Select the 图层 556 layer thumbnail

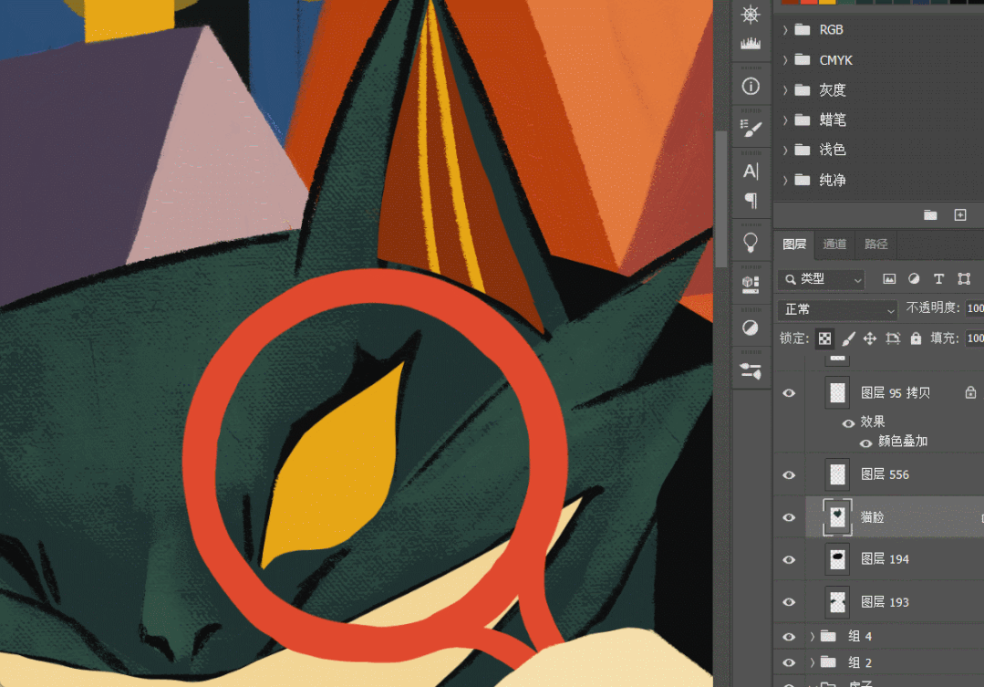point(837,474)
